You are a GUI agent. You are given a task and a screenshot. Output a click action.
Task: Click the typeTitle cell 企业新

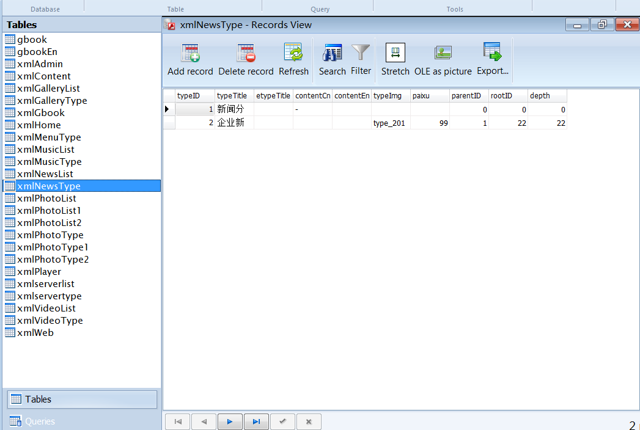[234, 123]
